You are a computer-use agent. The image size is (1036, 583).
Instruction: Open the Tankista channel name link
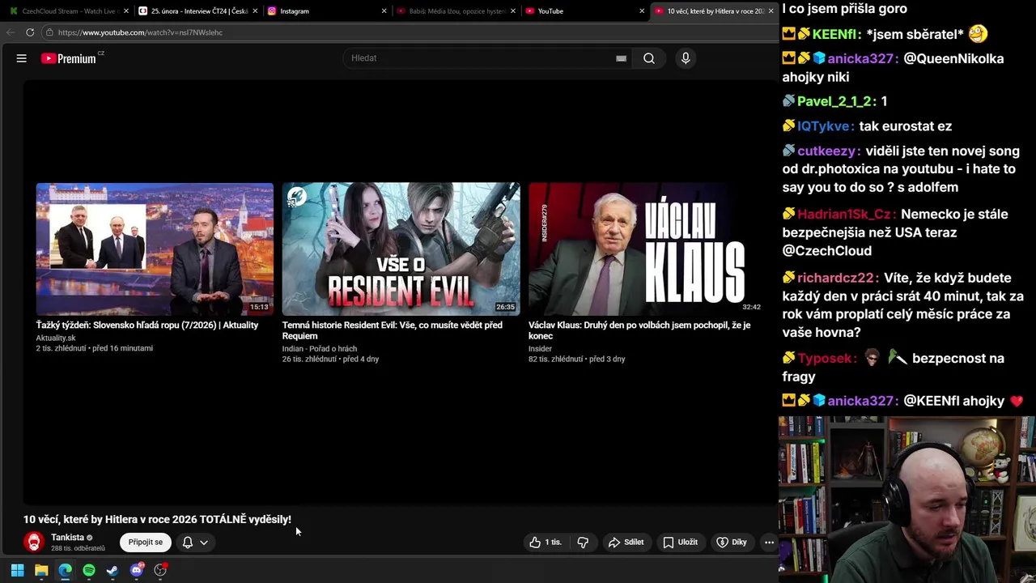[67, 538]
